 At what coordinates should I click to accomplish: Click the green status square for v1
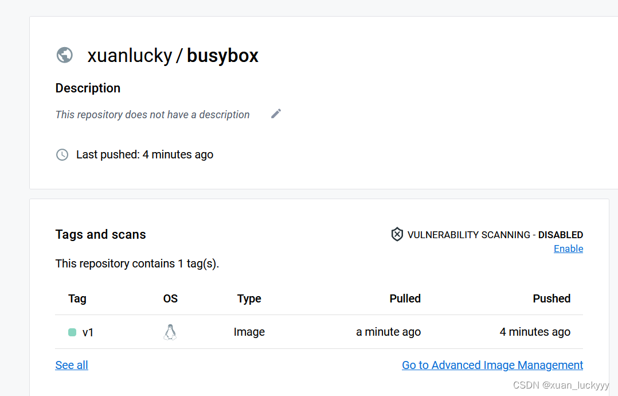(x=72, y=332)
